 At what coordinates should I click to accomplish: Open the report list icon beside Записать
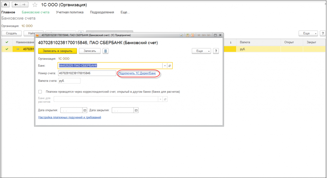coord(105,51)
